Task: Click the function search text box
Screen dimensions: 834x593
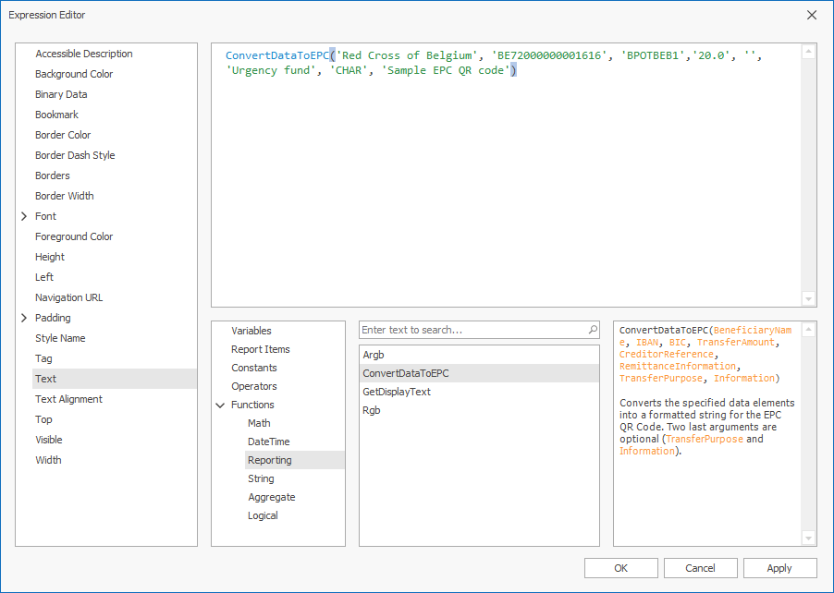Action: (472, 330)
